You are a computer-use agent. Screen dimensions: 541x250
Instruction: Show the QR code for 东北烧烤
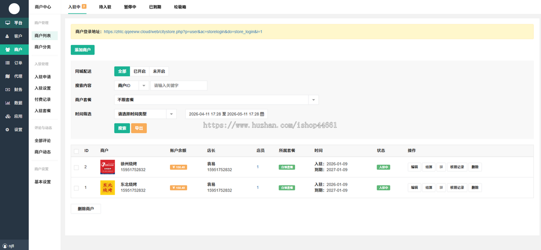[x=441, y=187]
